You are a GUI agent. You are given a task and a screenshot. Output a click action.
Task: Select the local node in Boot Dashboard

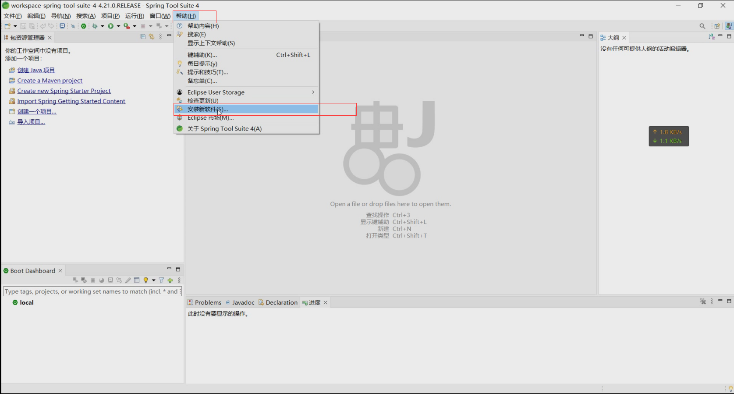click(x=27, y=302)
